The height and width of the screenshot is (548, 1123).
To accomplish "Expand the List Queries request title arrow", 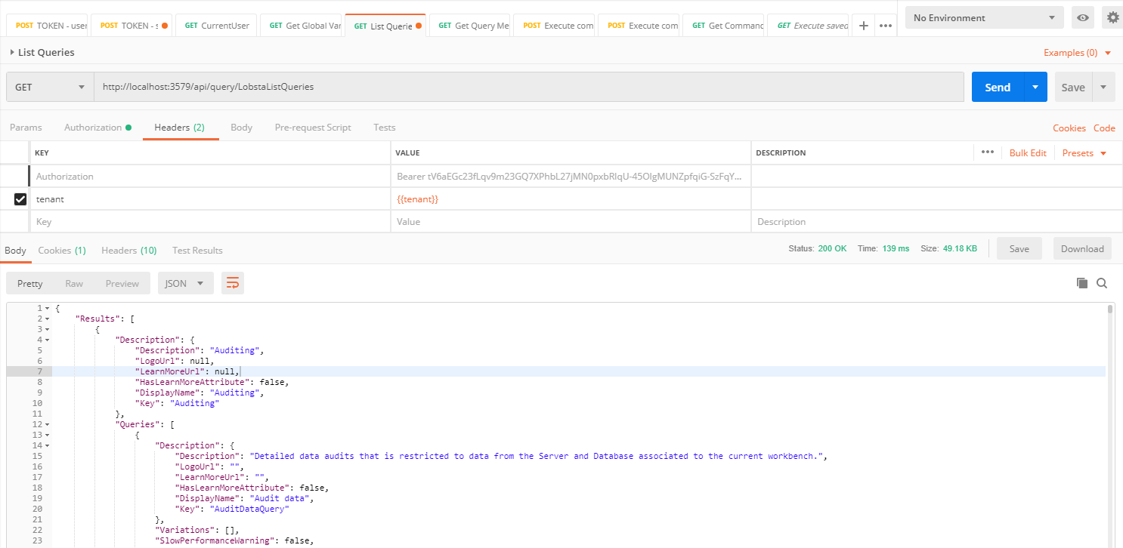I will [x=12, y=53].
